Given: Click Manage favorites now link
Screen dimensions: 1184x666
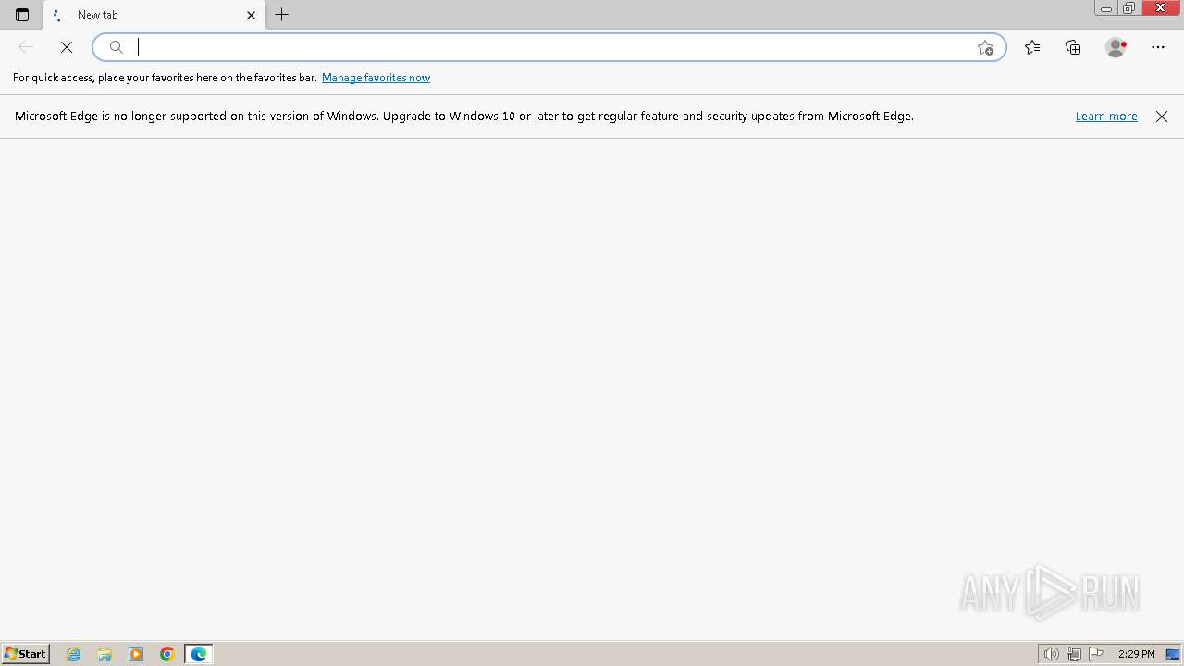Looking at the screenshot, I should tap(376, 78).
